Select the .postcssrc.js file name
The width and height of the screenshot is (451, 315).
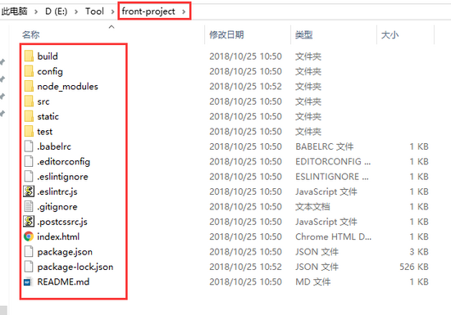[62, 222]
